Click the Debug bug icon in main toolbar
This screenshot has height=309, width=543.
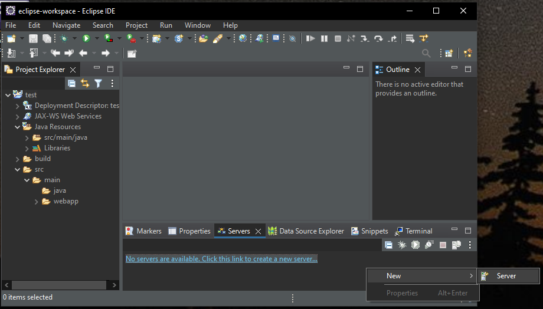coord(64,38)
